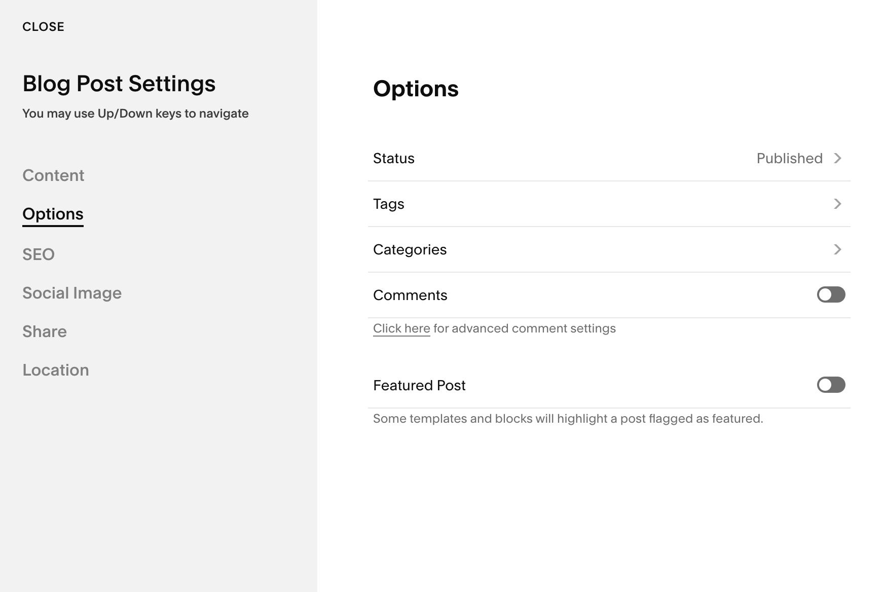Image resolution: width=885 pixels, height=592 pixels.
Task: Click the Published status value
Action: coord(789,158)
